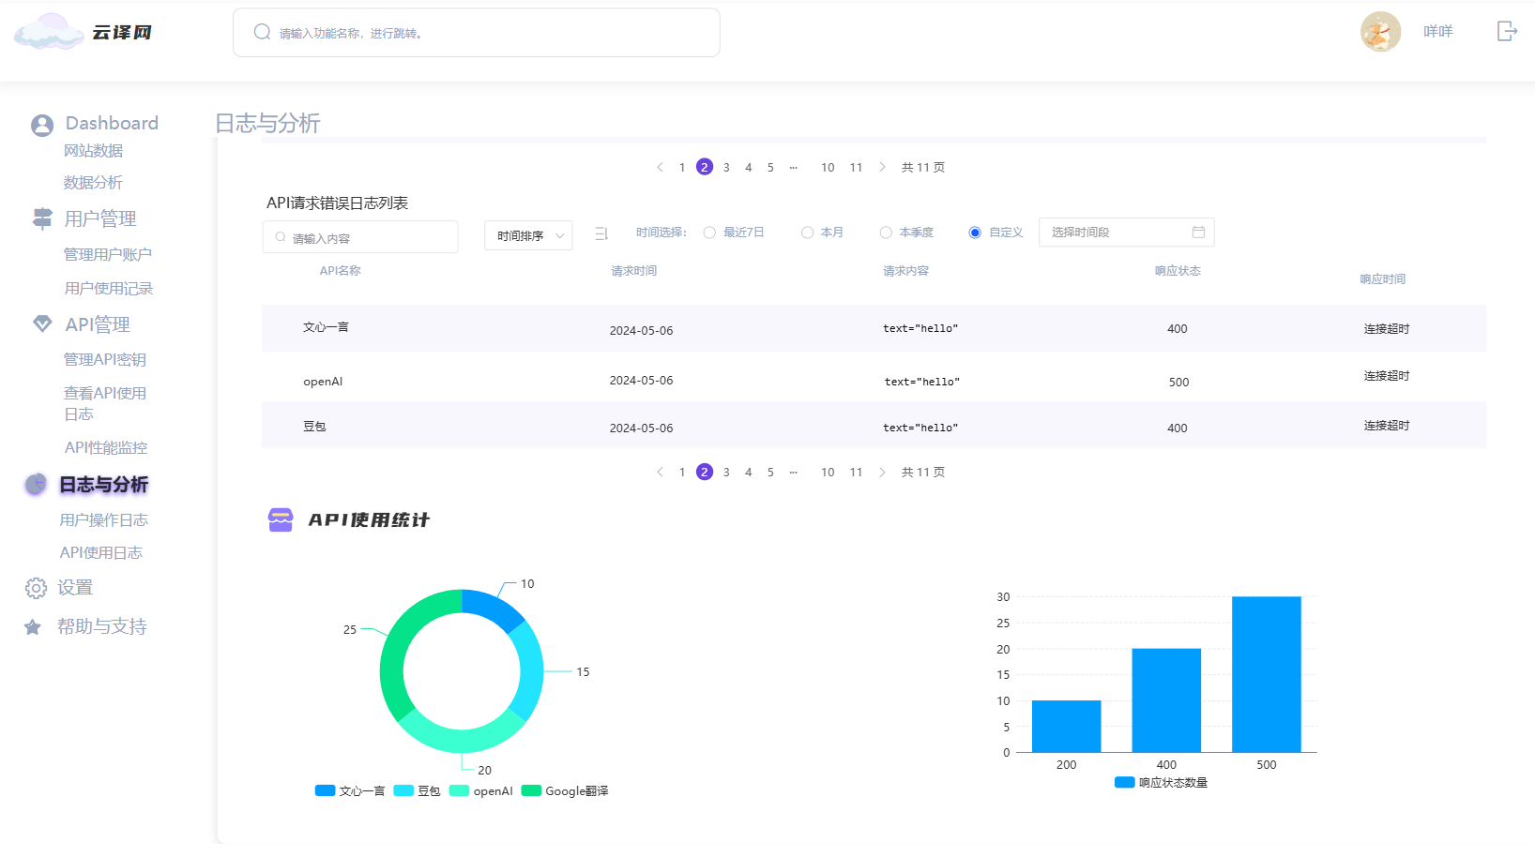Screen dimensions: 1535x857
Task: Open the 选择时间段 date range picker
Action: pyautogui.click(x=1126, y=232)
